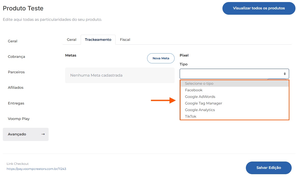This screenshot has height=178, width=297.
Task: Select Facebook from the pixel type list
Action: (194, 90)
